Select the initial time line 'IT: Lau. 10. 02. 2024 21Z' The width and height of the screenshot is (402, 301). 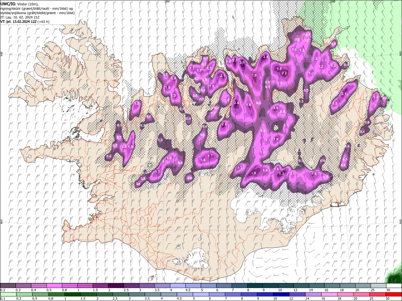[20, 17]
